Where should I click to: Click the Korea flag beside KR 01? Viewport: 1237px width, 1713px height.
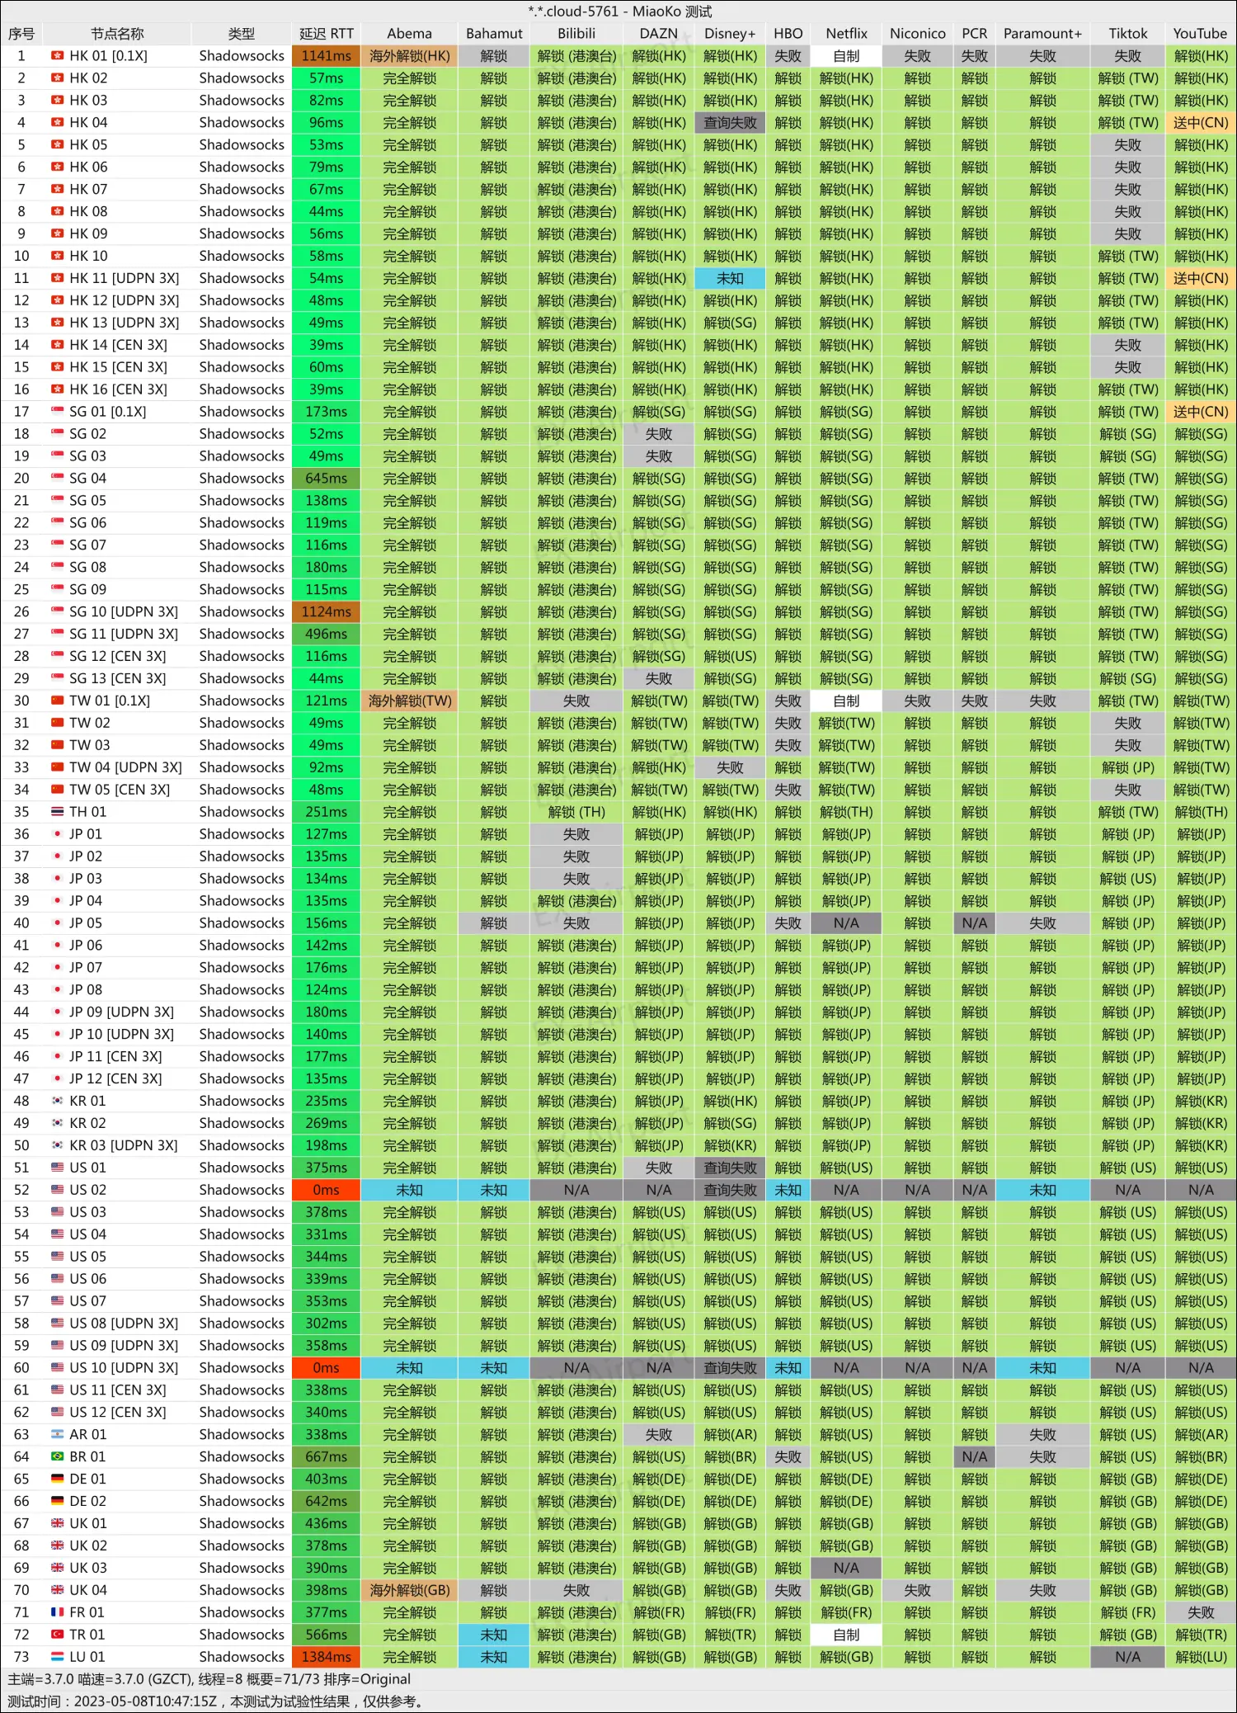click(x=57, y=1101)
